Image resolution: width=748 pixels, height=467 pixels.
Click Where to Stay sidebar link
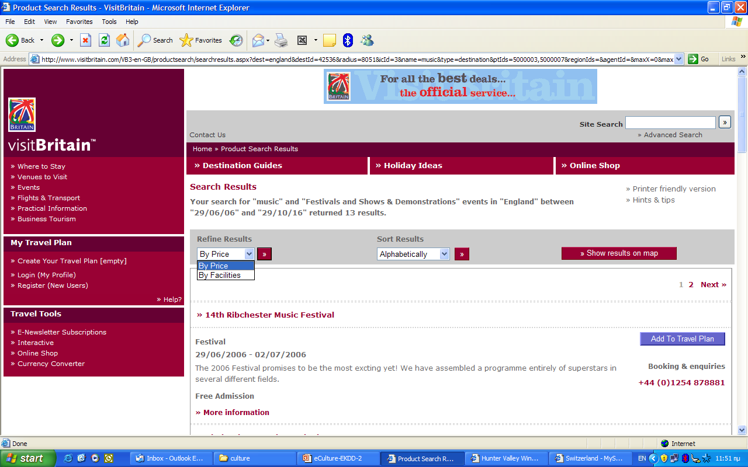(x=41, y=166)
